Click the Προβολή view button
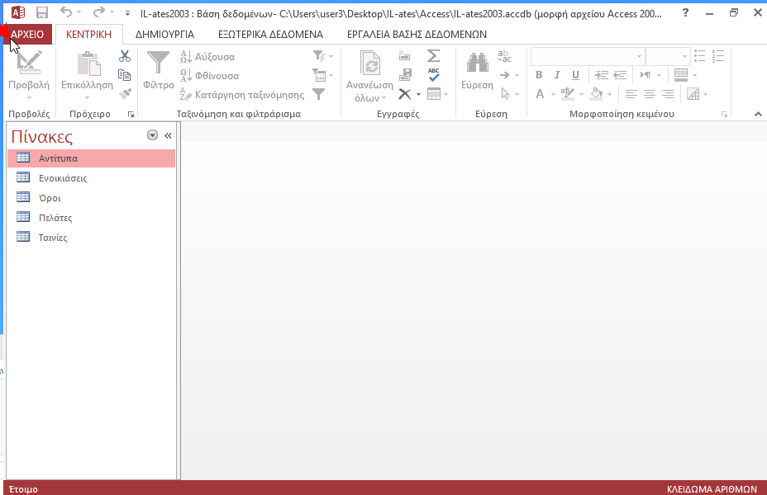 pos(29,76)
